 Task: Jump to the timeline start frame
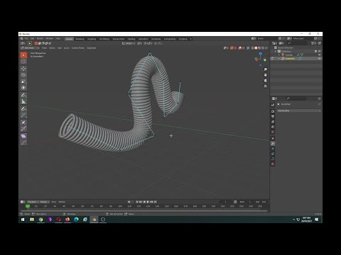point(137,202)
